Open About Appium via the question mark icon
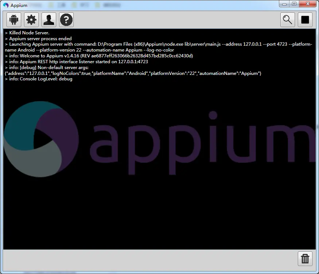Viewport: 319px width, 274px height. pos(66,20)
